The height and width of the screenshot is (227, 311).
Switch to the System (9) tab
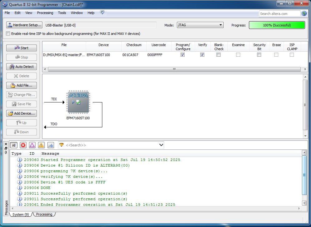(x=20, y=214)
